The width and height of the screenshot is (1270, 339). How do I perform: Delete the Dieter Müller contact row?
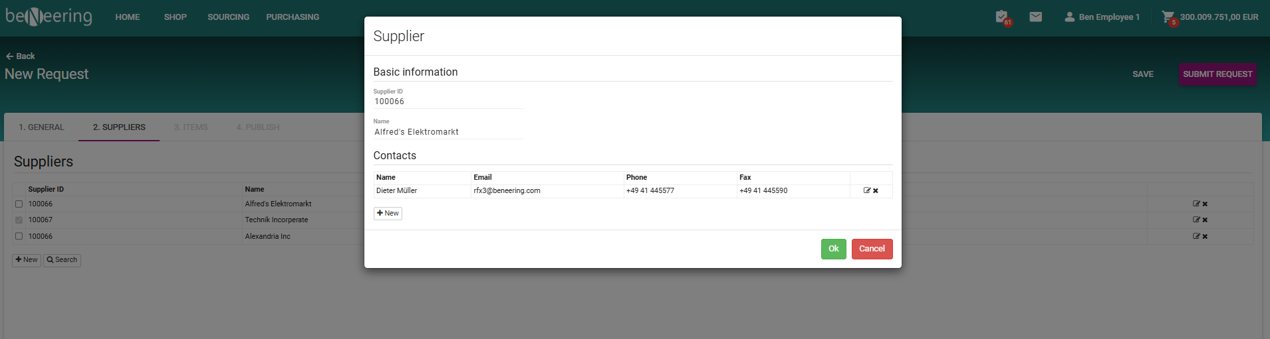pyautogui.click(x=876, y=191)
